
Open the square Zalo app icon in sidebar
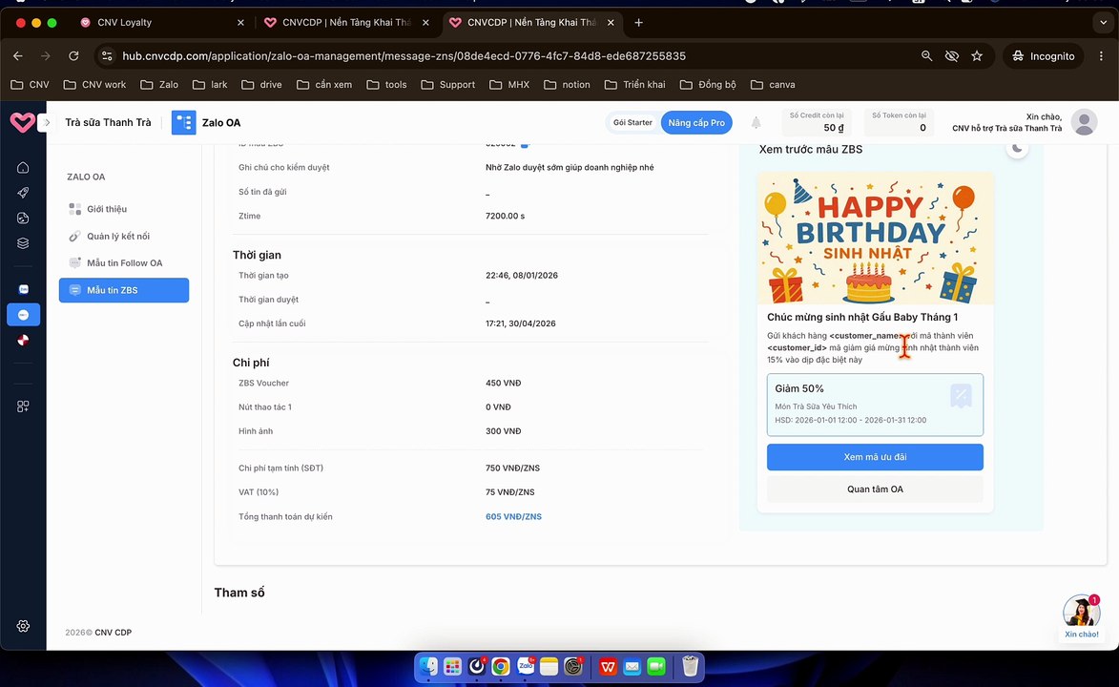tap(24, 289)
